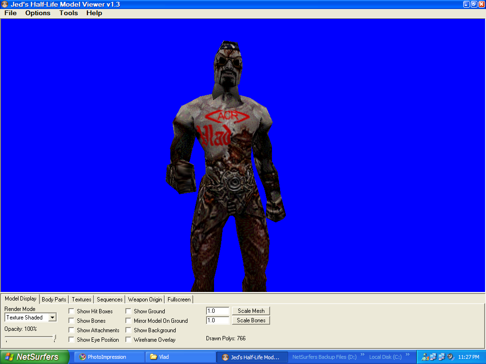Switch to the Sequences tab
The image size is (486, 364).
(110, 300)
